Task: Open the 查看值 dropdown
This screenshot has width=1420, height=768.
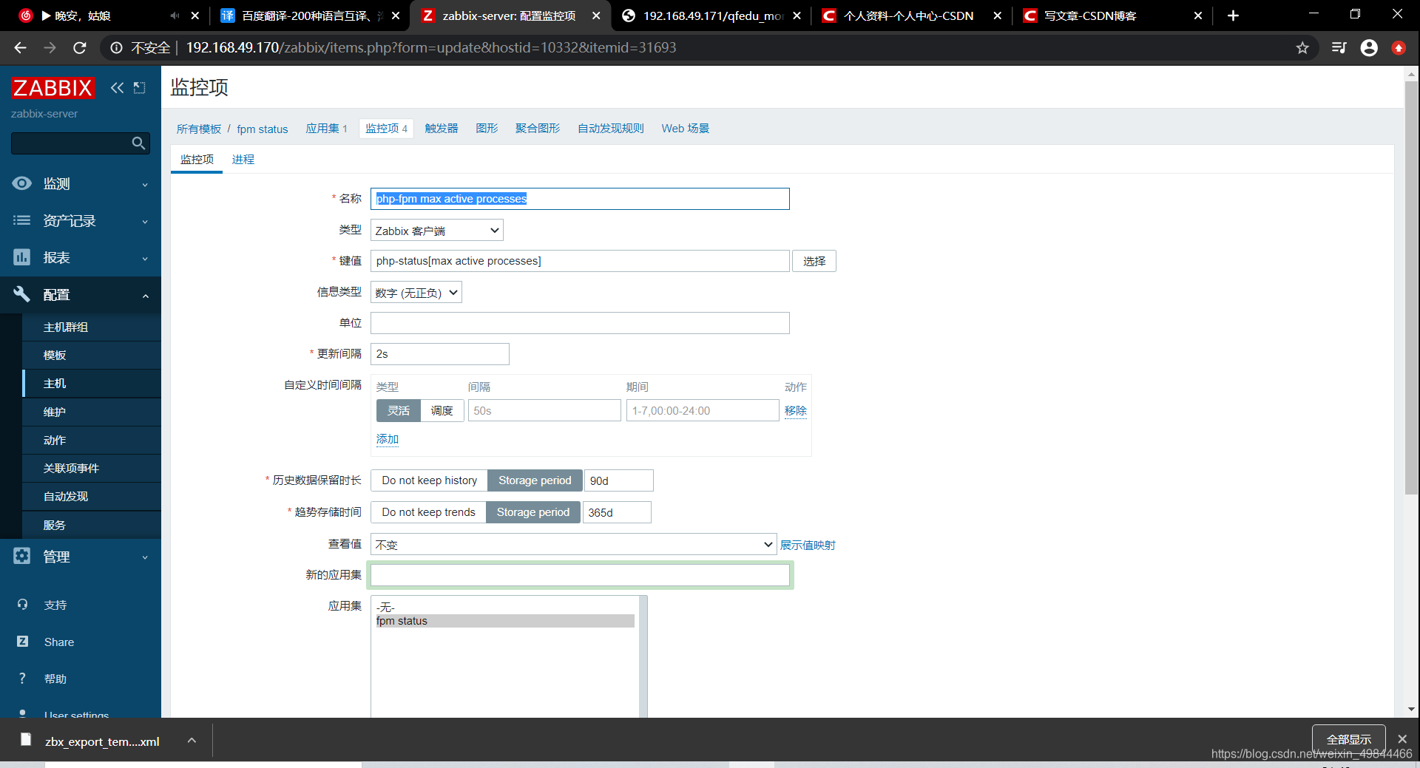Action: (573, 545)
